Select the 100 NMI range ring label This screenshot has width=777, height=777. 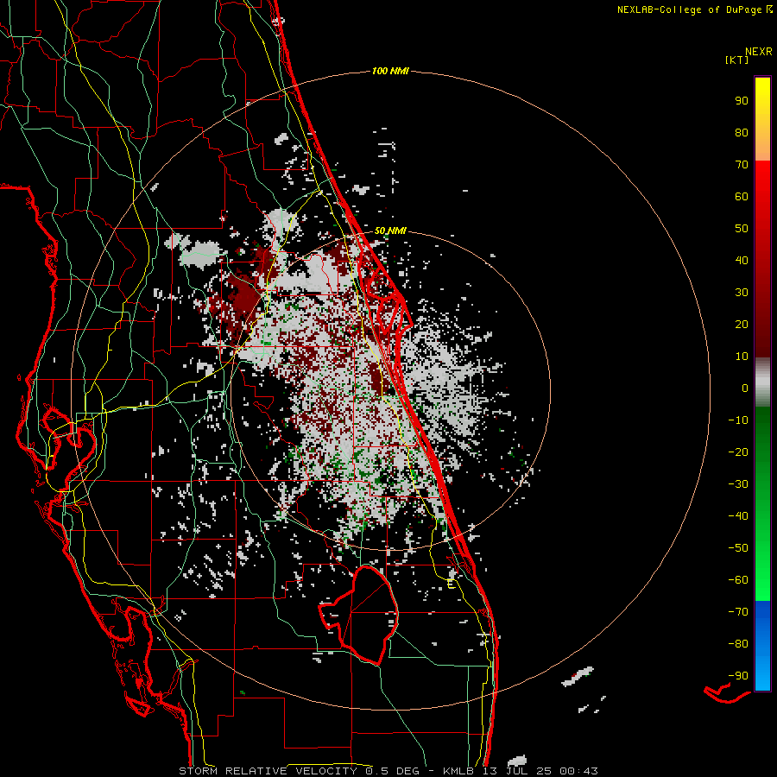(390, 71)
